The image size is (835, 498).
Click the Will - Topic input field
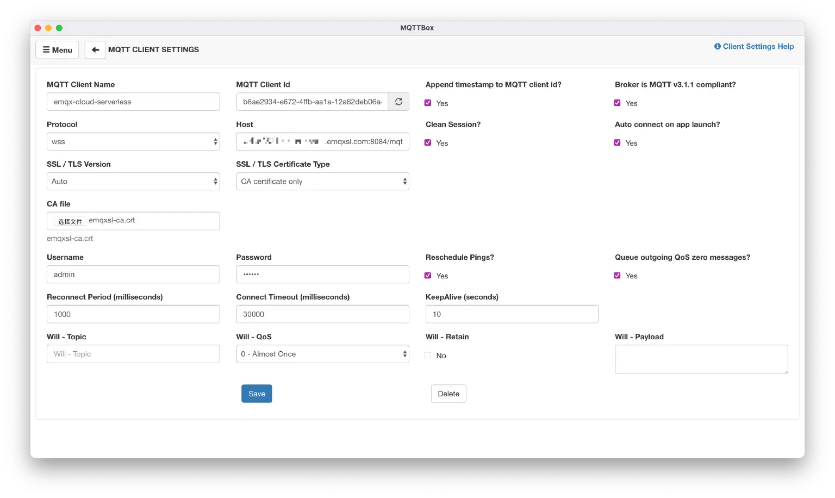(133, 354)
